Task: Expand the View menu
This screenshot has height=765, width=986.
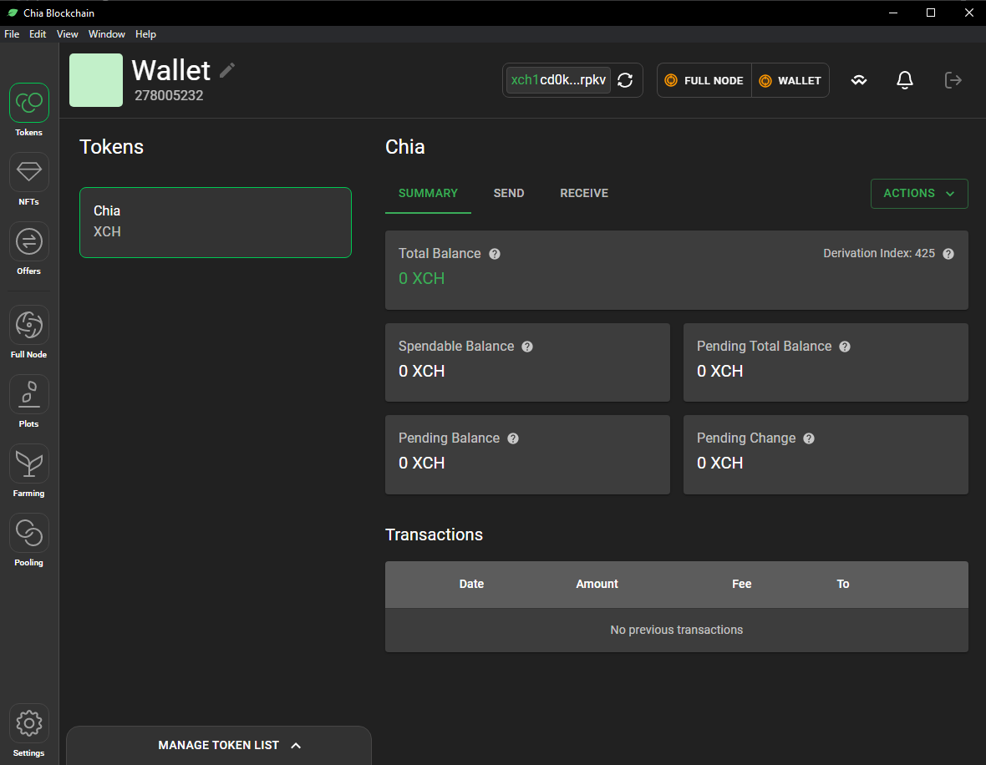Action: pos(67,34)
